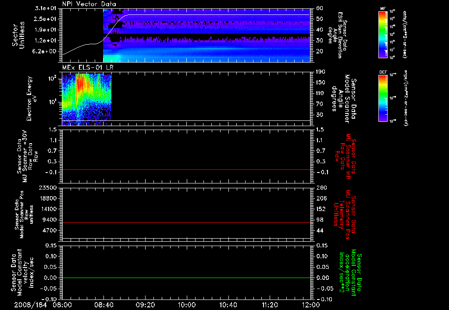Viewport: 449px width, 310px height.
Task: Click the "Model Scanner Pos Raw unitless" axis label
Action: [x=24, y=215]
